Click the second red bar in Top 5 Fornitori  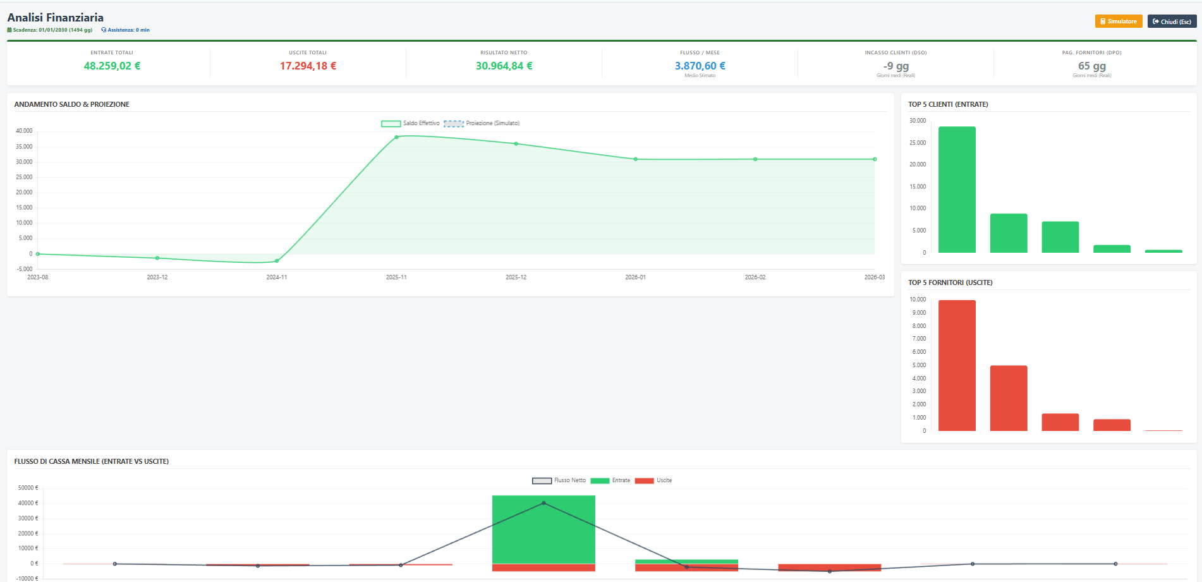pyautogui.click(x=1009, y=398)
